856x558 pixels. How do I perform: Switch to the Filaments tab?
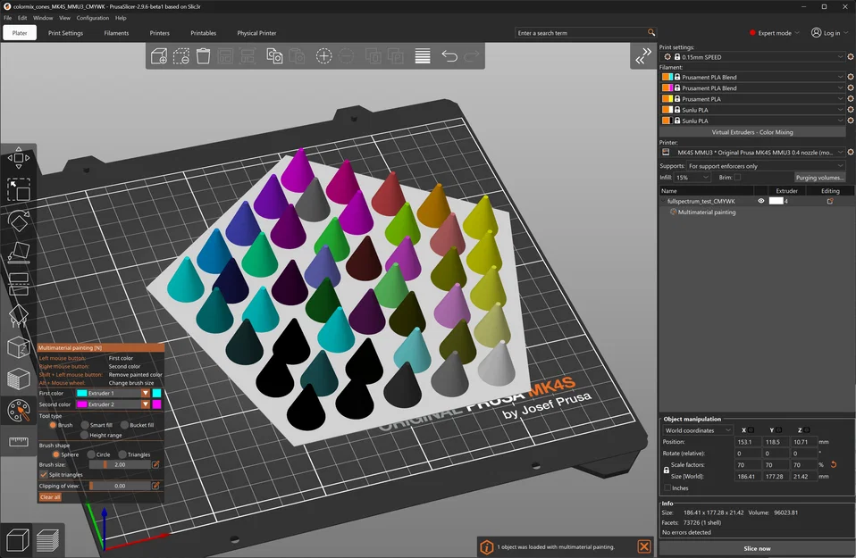116,33
